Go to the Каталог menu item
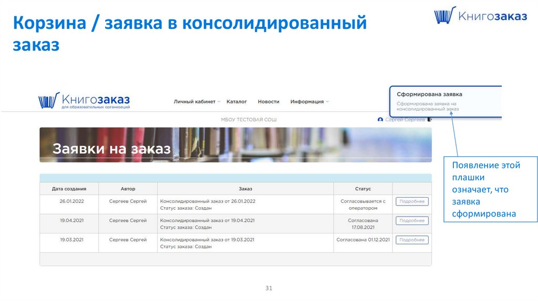 pyautogui.click(x=237, y=102)
